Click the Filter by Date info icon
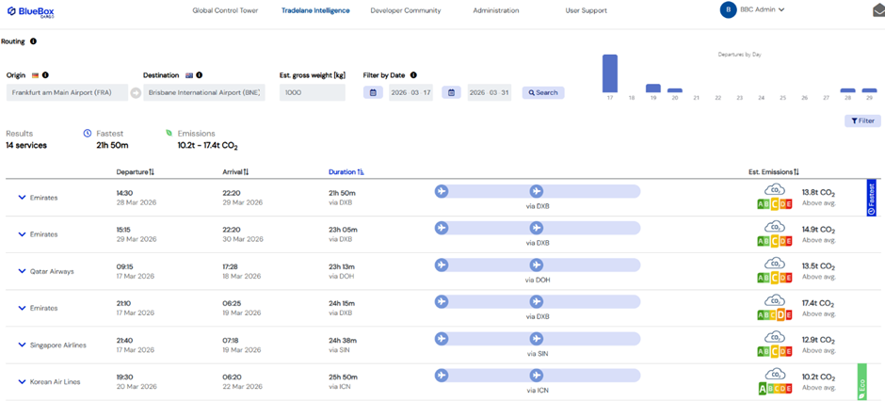The height and width of the screenshot is (401, 885). point(413,74)
